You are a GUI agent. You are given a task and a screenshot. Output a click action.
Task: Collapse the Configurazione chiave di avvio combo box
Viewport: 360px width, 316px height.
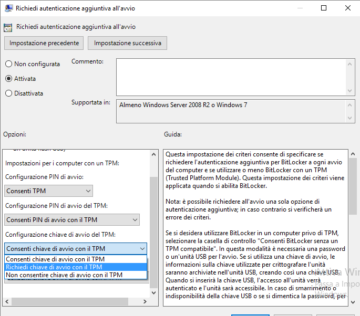[x=142, y=248]
